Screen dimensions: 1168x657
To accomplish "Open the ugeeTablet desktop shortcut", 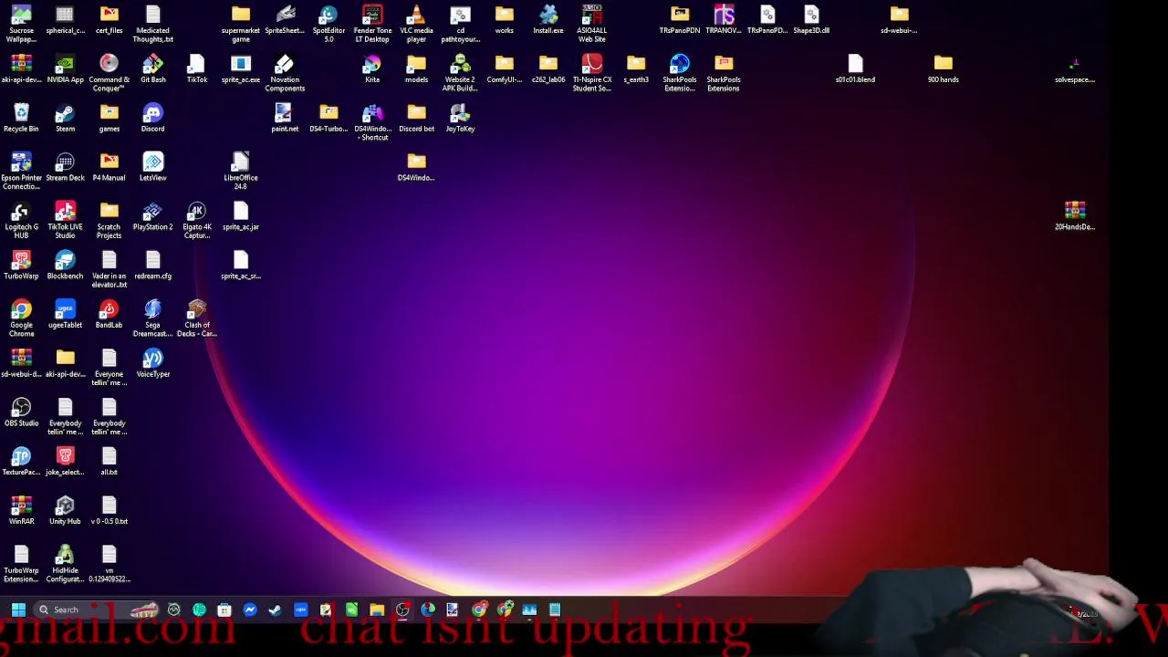I will click(x=65, y=315).
